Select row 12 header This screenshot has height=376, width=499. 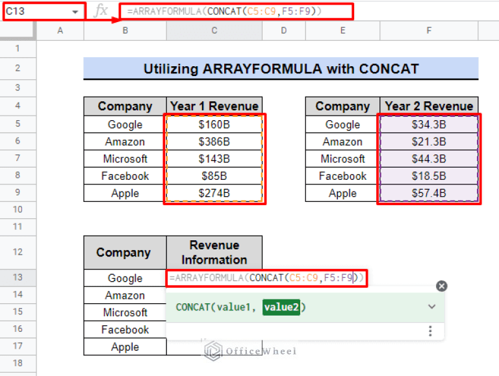[x=18, y=252]
